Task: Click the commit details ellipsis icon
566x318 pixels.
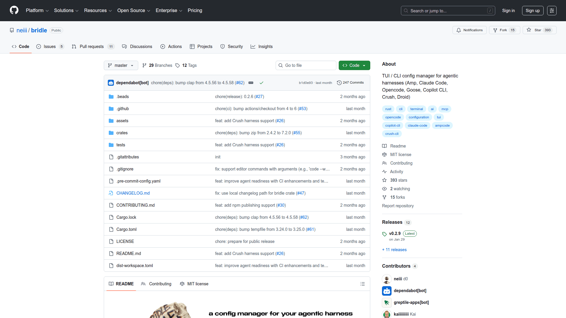Action: [251, 83]
